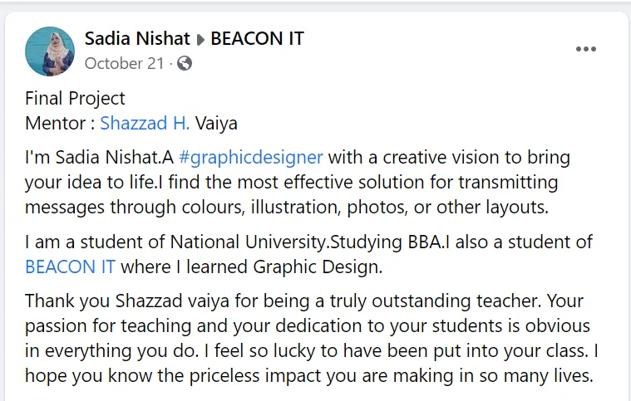Click the arrow icon beside Sadia Nishat
The image size is (631, 401).
200,39
